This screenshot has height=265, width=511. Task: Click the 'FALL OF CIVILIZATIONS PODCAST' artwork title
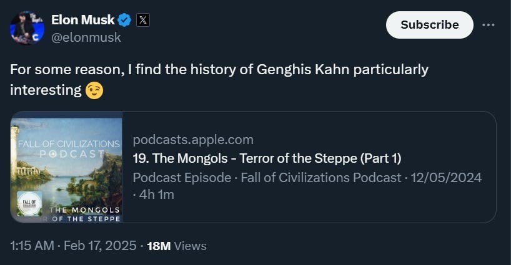click(x=69, y=148)
